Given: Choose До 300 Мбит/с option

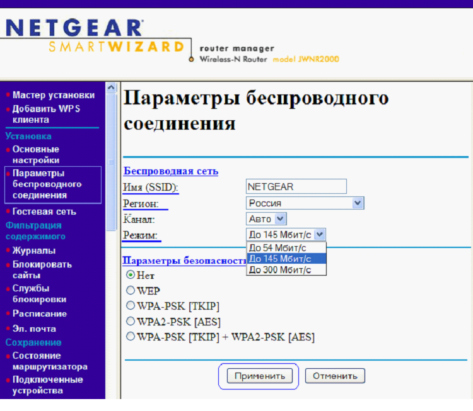Looking at the screenshot, I should click(286, 270).
